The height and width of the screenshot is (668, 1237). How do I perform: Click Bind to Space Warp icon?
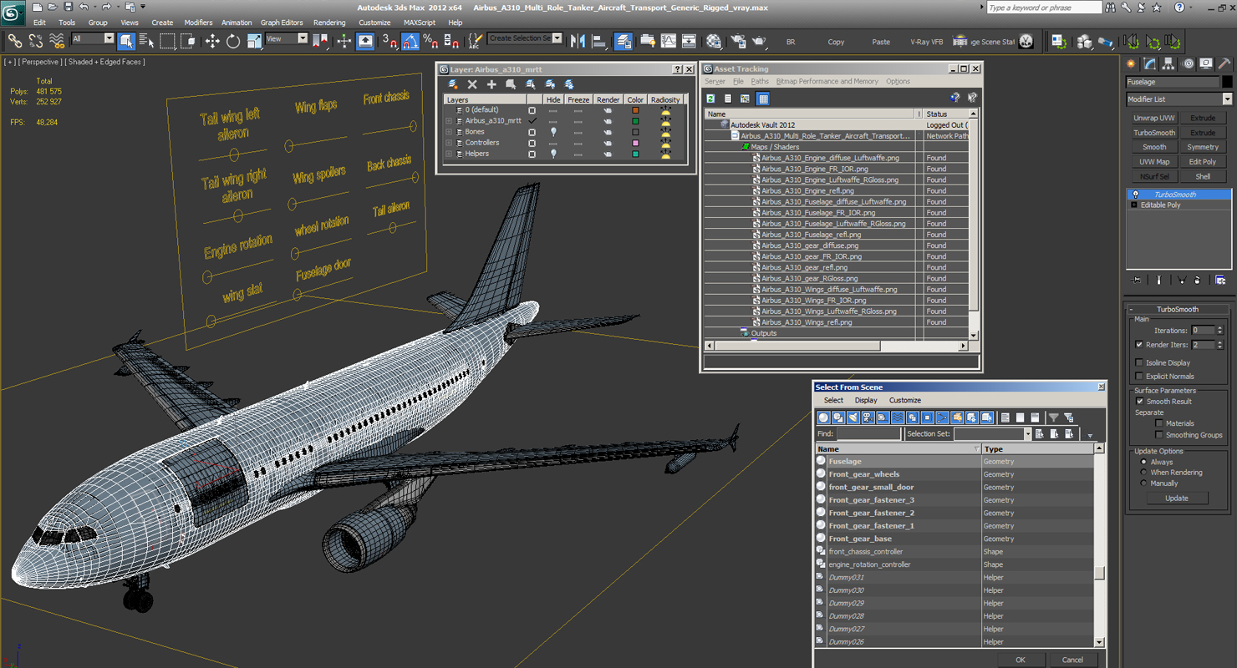57,40
